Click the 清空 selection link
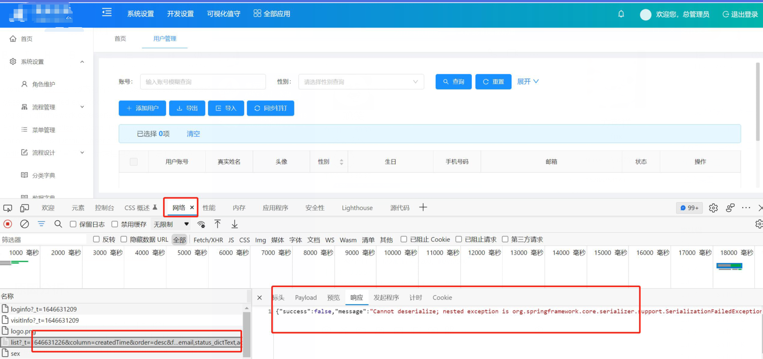The height and width of the screenshot is (359, 763). [193, 134]
